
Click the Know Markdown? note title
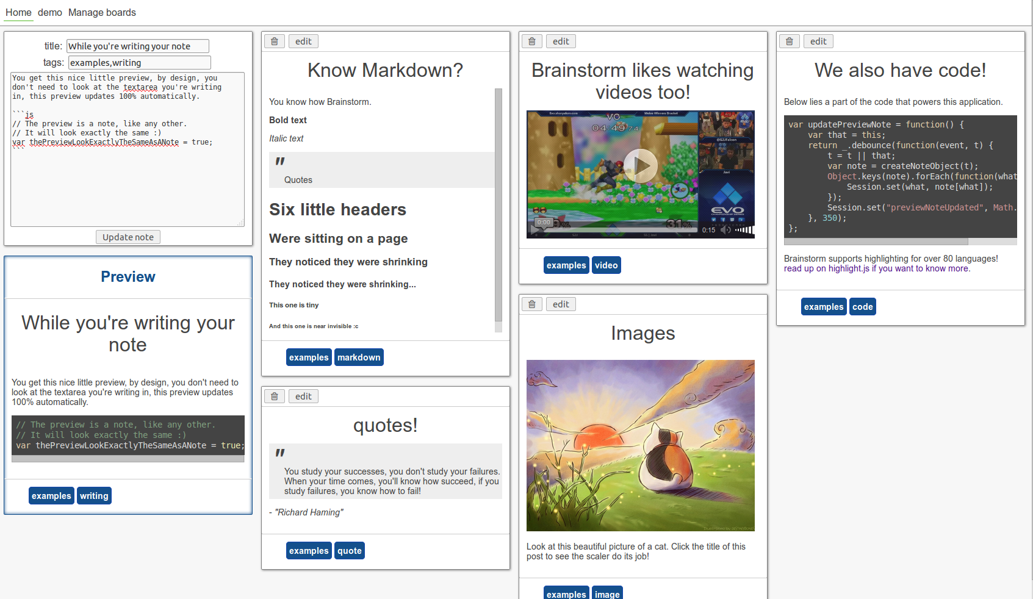(386, 70)
